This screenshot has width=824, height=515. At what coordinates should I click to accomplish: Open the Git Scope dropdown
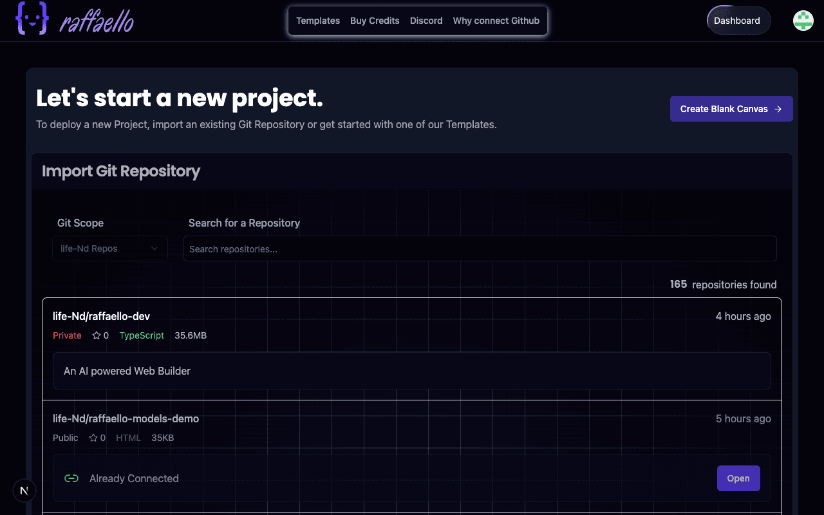point(110,248)
